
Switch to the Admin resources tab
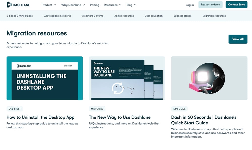click(124, 16)
